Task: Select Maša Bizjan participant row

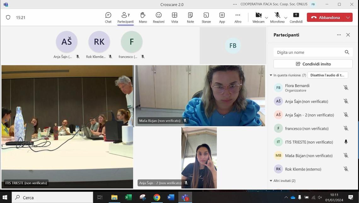Action: click(x=313, y=156)
